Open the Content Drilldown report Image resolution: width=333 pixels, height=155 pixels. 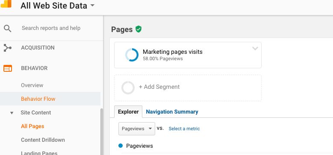[43, 140]
